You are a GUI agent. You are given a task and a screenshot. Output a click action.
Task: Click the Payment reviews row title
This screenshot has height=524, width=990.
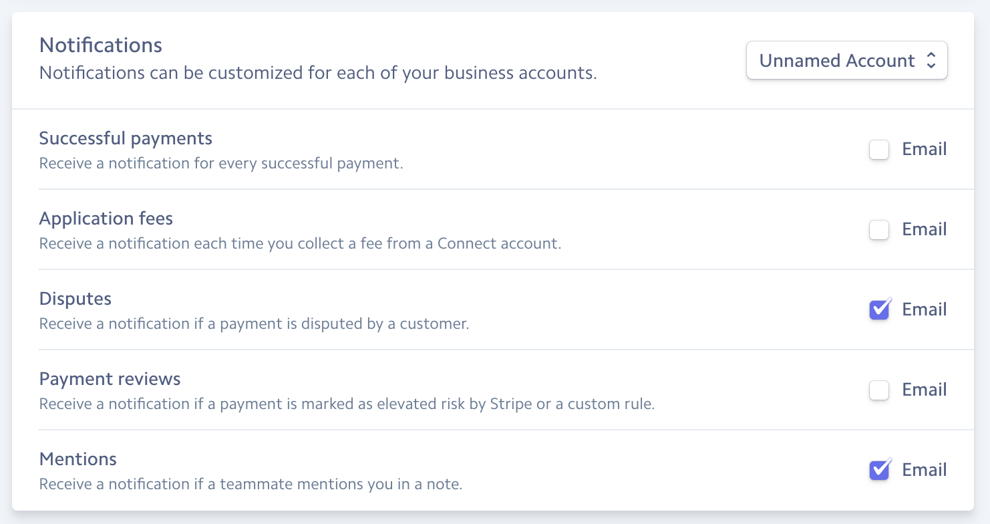[x=110, y=379]
